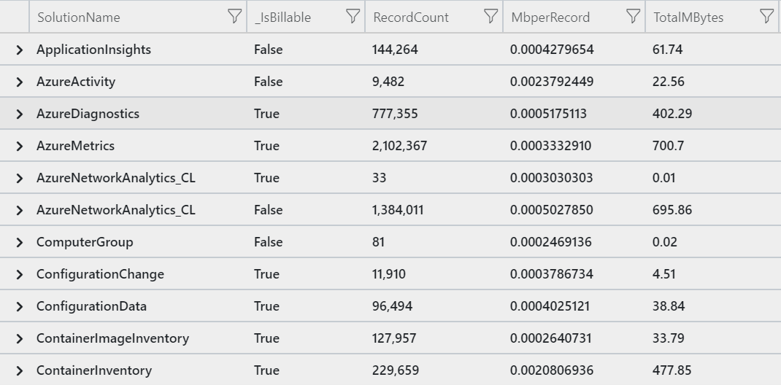Click the False value in the ComputerGroup row
Image resolution: width=781 pixels, height=385 pixels.
[x=268, y=242]
